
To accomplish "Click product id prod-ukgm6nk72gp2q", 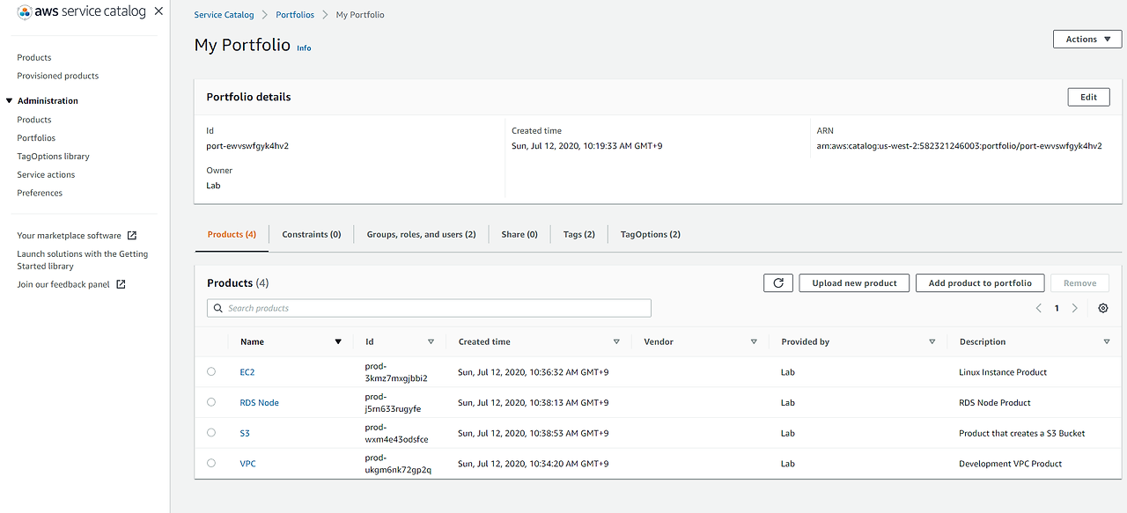I will click(x=398, y=464).
